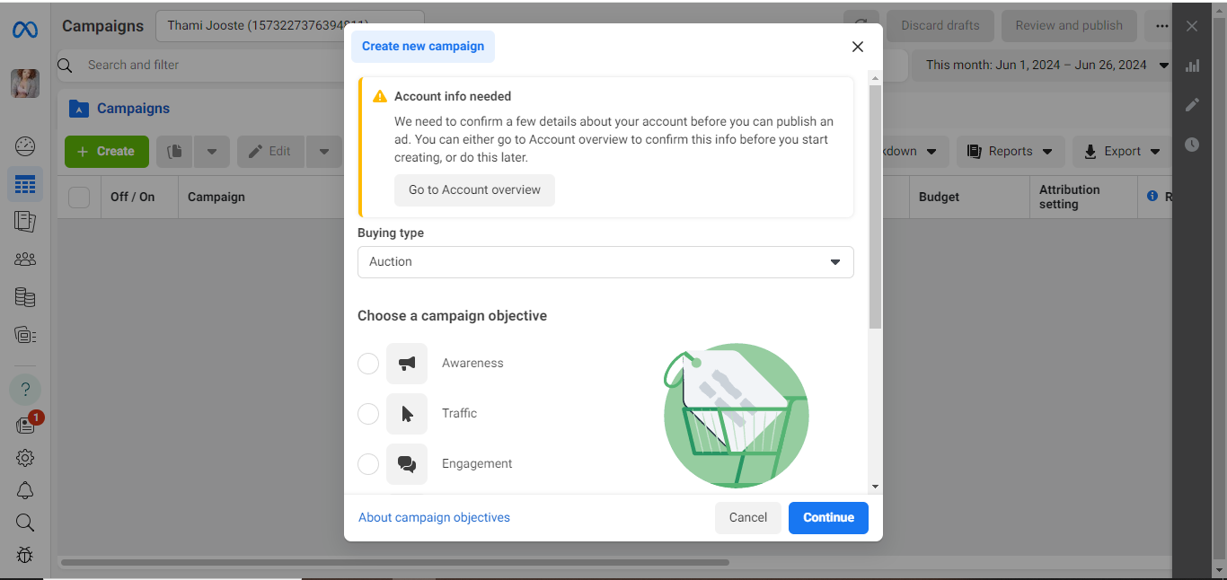The width and height of the screenshot is (1227, 580).
Task: Expand the Edit options dropdown arrow
Action: (324, 152)
